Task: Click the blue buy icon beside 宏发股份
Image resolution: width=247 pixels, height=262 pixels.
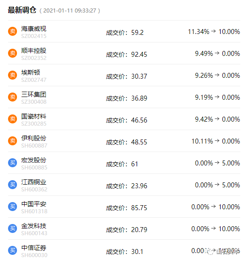Action: [13, 163]
